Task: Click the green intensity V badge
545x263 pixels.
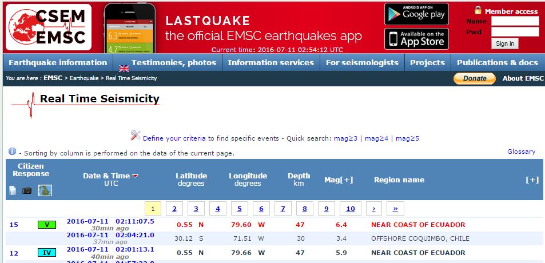Action: tap(47, 225)
